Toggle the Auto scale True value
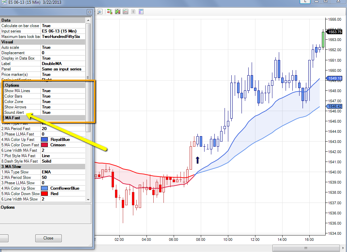This screenshot has height=252, width=347. point(63,47)
